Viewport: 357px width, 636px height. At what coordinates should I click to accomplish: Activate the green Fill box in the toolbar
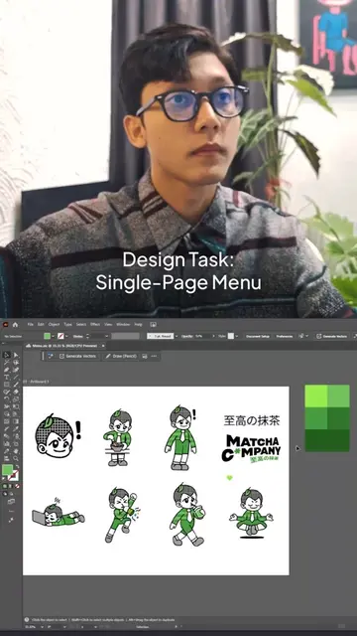(7, 470)
